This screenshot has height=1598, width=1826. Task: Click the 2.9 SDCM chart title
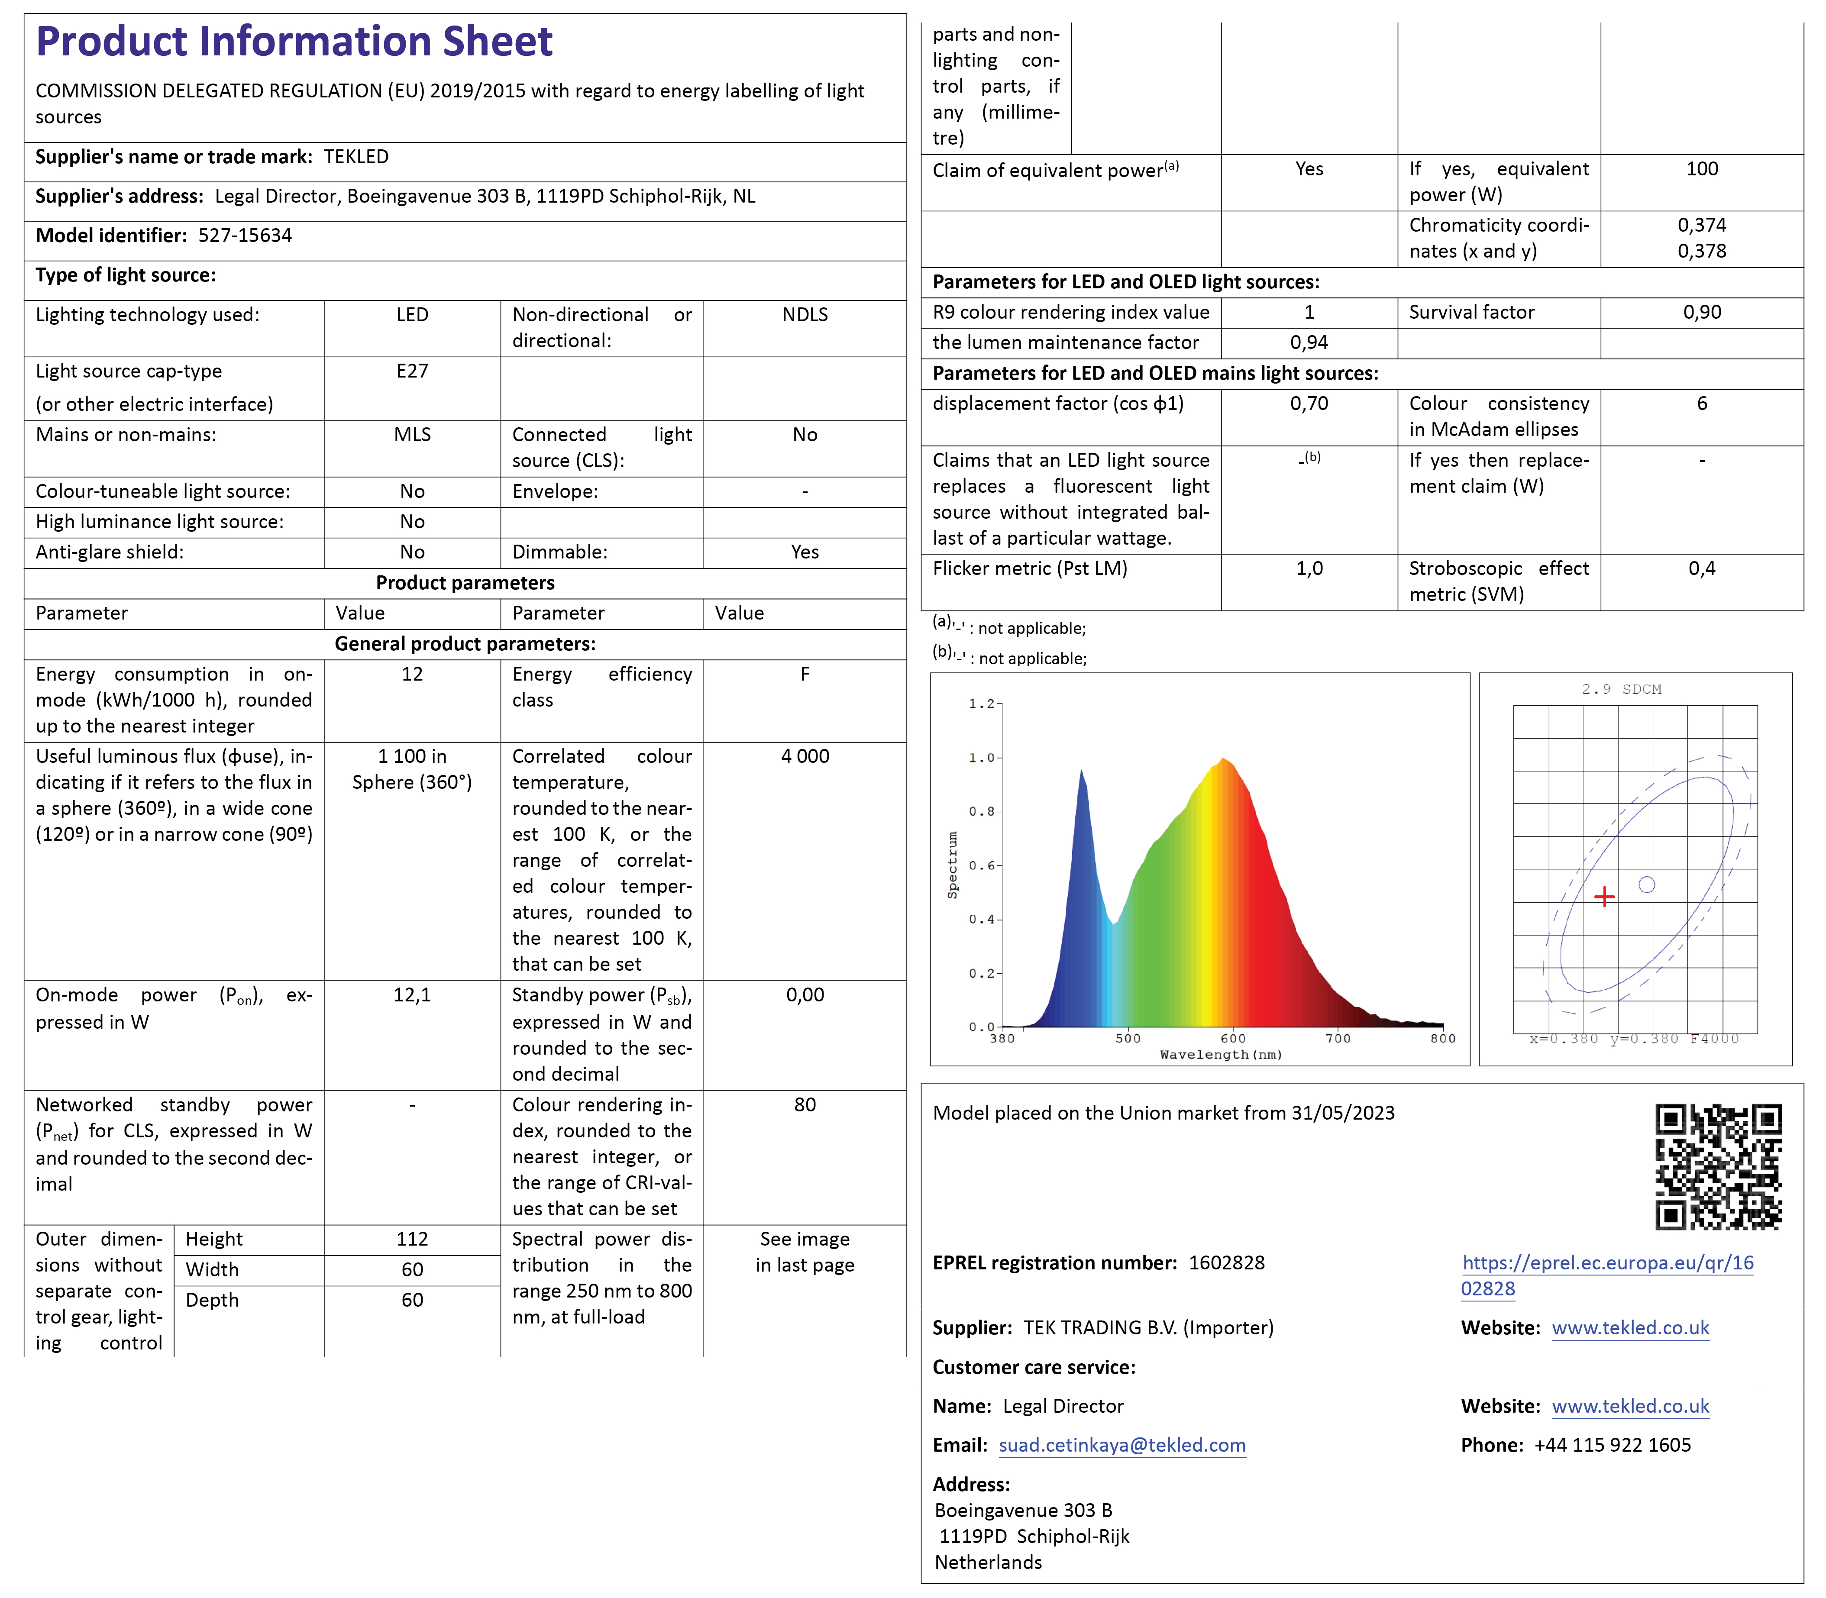[x=1621, y=689]
